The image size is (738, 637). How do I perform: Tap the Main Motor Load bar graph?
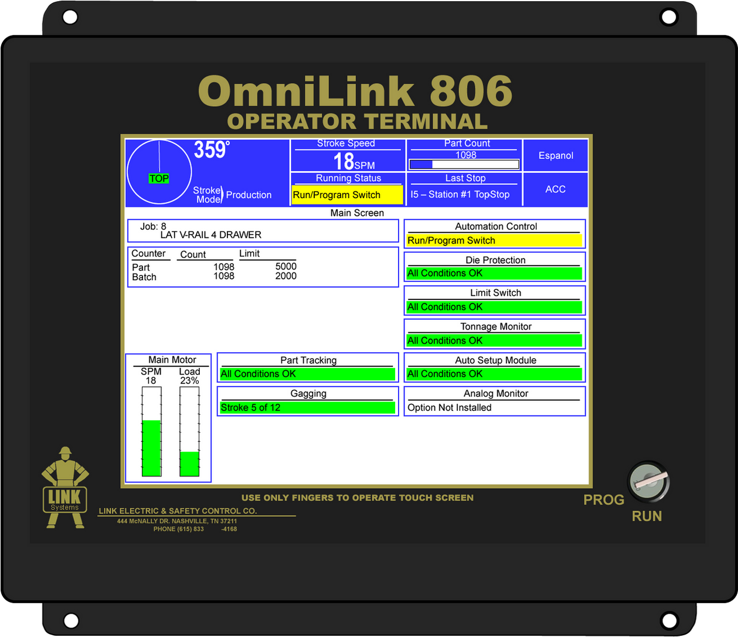pos(189,431)
